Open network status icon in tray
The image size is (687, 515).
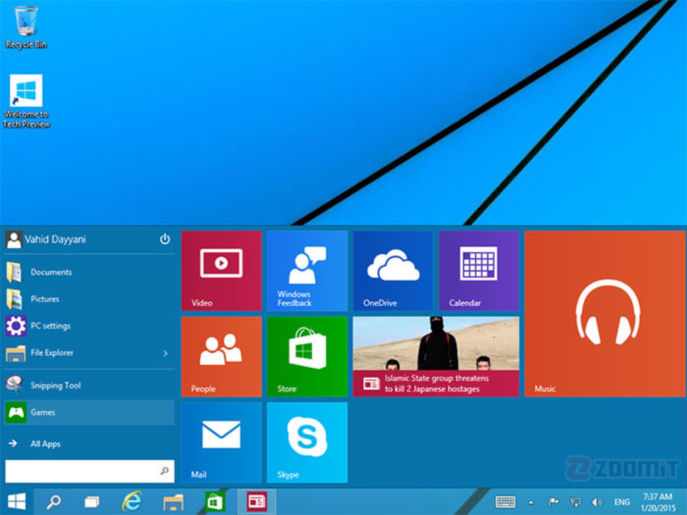[575, 502]
